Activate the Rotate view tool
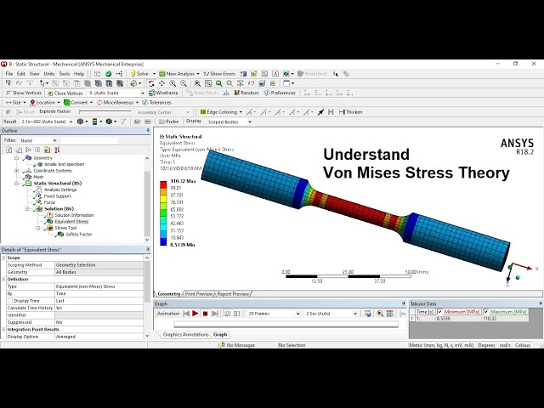This screenshot has width=544, height=408. 151,83
